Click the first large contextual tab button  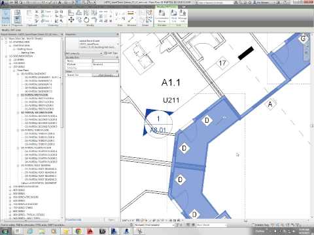pos(162,16)
